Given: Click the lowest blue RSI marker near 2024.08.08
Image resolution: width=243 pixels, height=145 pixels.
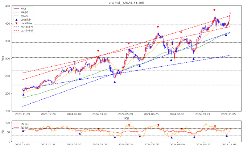Looking at the screenshot, I should pyautogui.click(x=172, y=137).
